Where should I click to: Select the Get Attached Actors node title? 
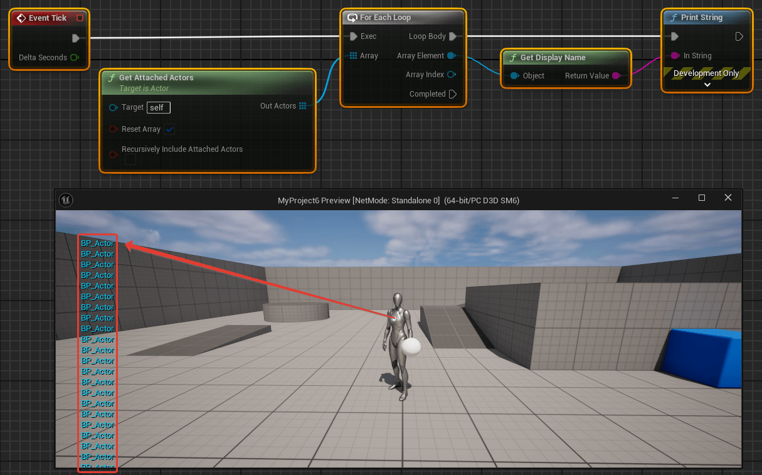[156, 78]
